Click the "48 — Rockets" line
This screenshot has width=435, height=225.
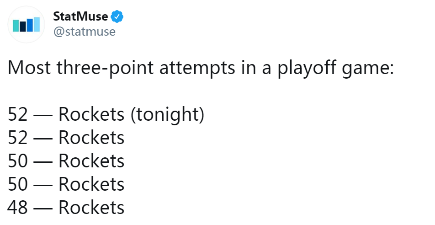tap(66, 208)
